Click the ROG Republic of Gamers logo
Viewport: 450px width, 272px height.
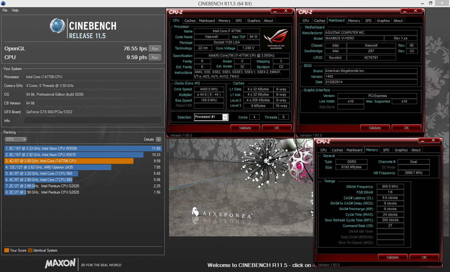pyautogui.click(x=276, y=39)
